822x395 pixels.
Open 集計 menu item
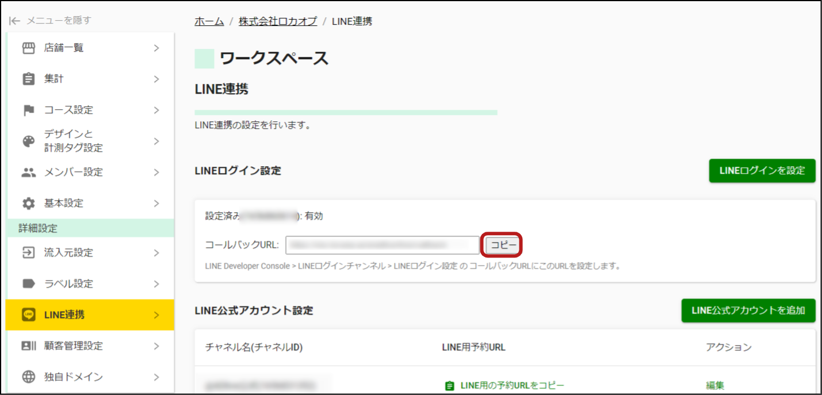90,79
